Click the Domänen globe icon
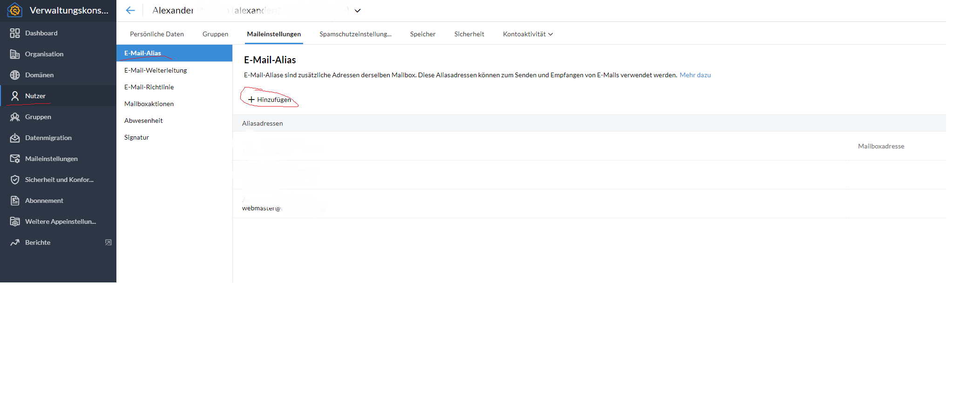This screenshot has width=961, height=402. pos(15,75)
